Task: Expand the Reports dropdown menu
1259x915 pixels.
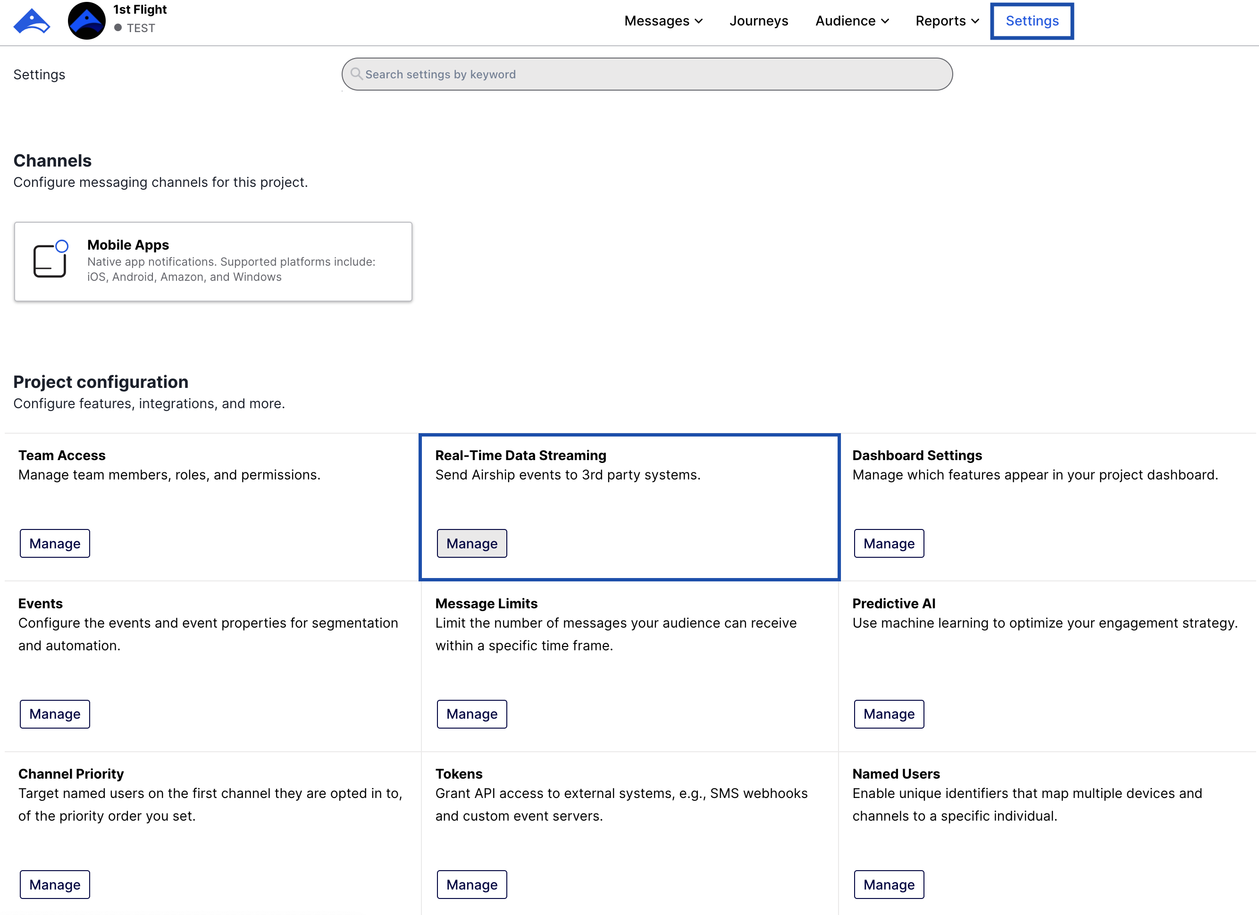Action: coord(947,21)
